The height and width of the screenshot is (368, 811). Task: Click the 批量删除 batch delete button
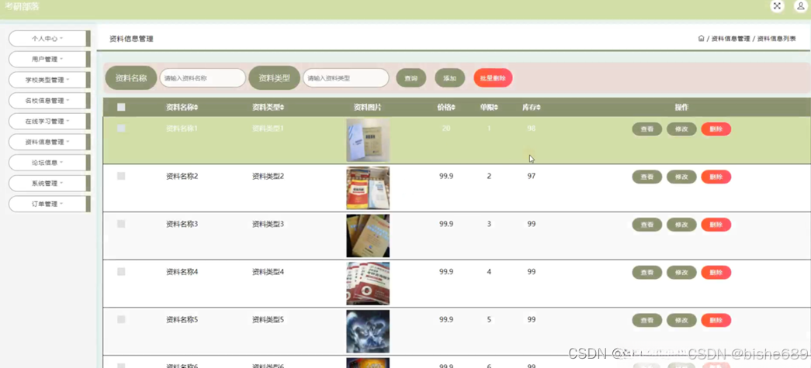[x=493, y=78]
